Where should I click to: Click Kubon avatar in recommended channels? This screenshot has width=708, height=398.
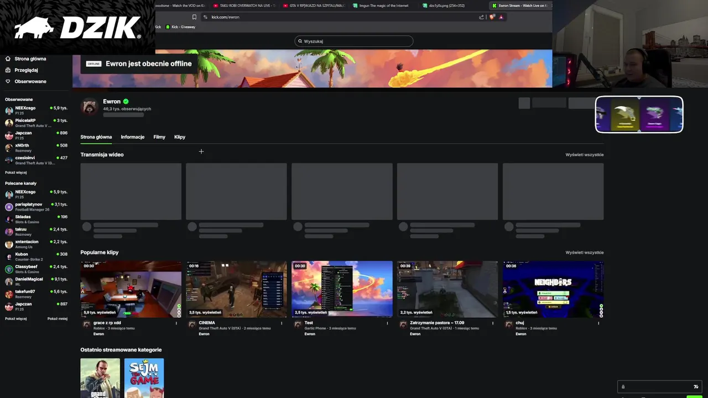tap(9, 256)
